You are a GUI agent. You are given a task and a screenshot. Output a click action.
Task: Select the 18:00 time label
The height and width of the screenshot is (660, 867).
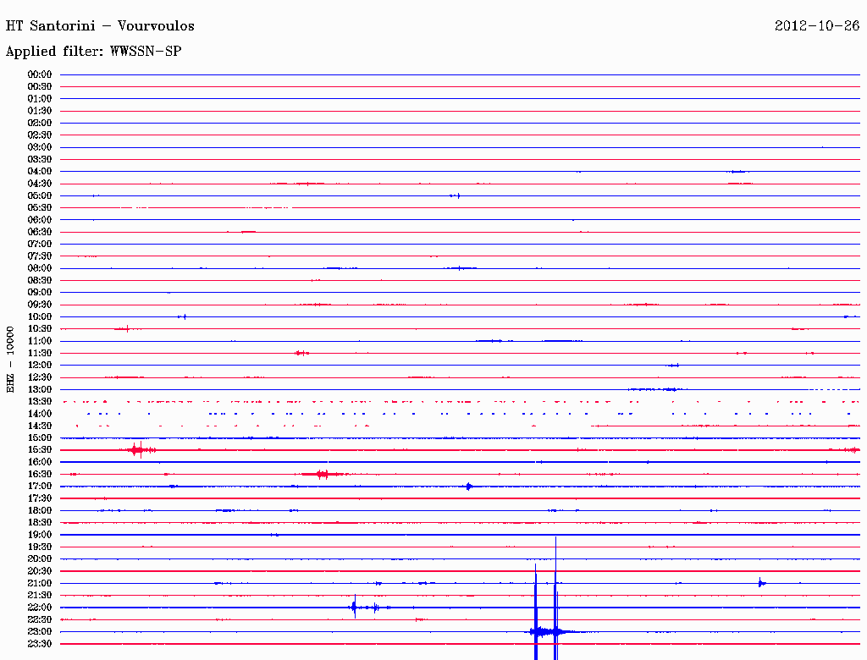[x=40, y=510]
